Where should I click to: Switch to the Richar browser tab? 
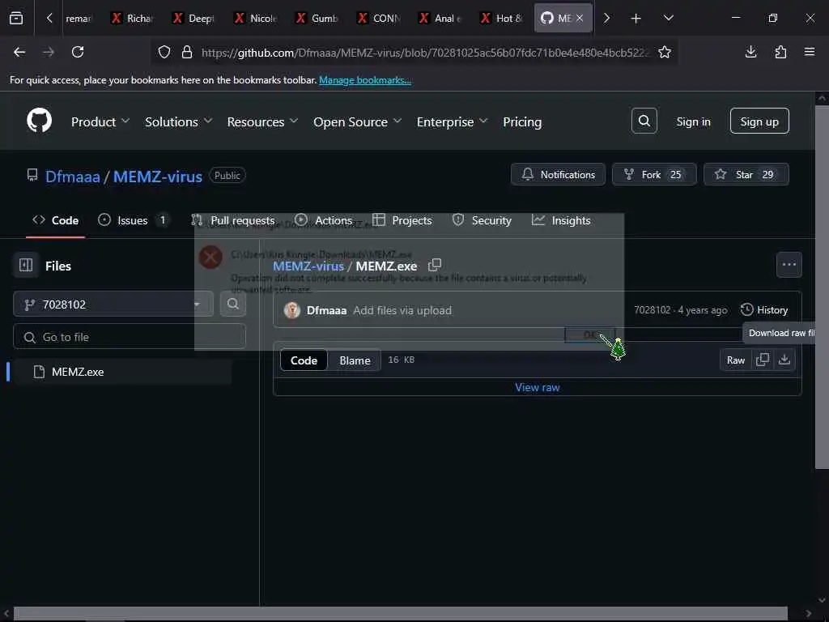pyautogui.click(x=133, y=18)
